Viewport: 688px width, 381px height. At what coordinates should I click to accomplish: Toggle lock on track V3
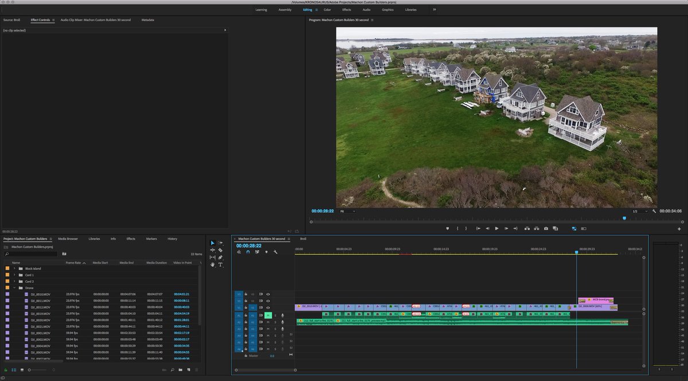246,294
